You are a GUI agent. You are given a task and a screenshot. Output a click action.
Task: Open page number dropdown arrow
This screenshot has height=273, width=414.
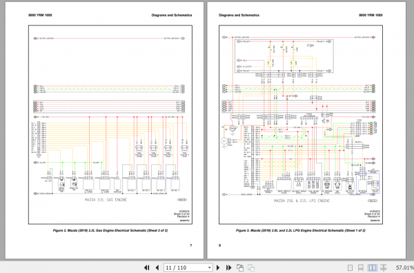tap(209, 267)
